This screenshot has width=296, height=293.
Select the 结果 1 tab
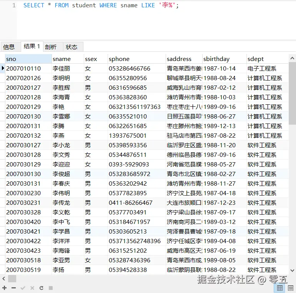pos(32,46)
